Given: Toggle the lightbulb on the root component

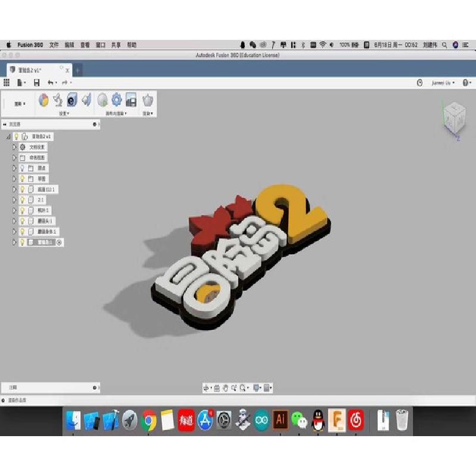Looking at the screenshot, I should (x=17, y=136).
